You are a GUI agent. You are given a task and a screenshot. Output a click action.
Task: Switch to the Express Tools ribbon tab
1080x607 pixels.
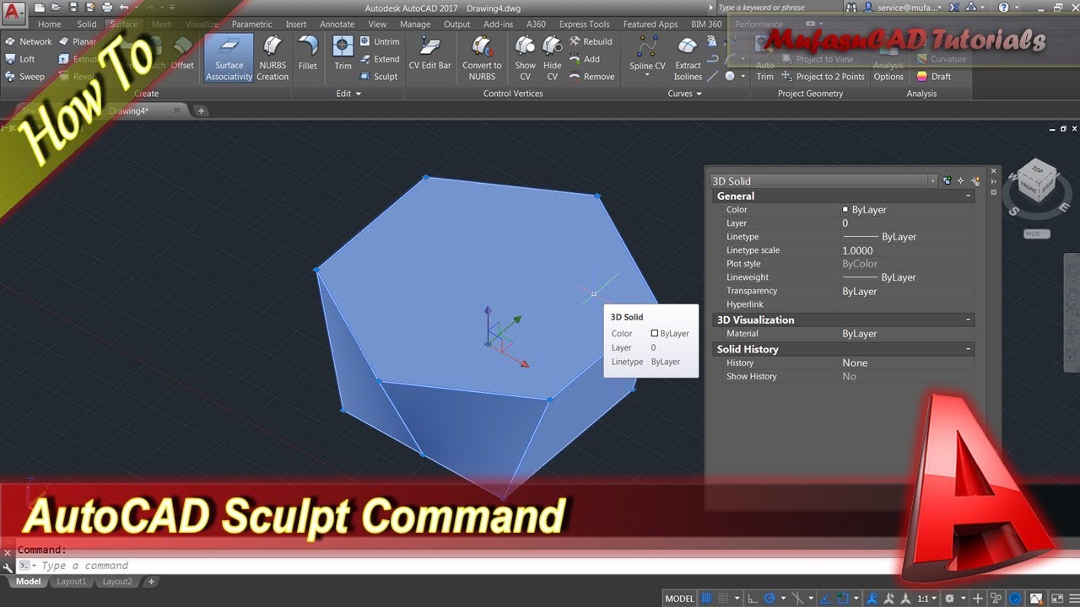point(584,24)
